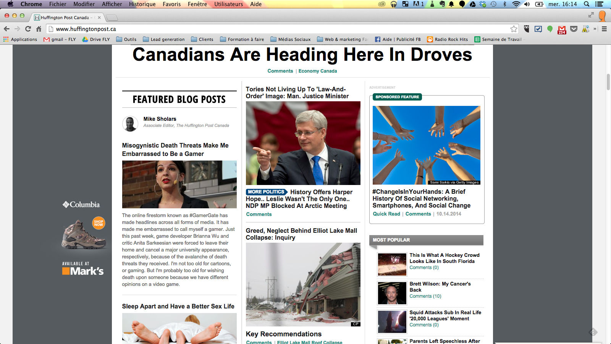Viewport: 611px width, 344px height.
Task: Show hidden extensions with the double chevron
Action: 595,29
